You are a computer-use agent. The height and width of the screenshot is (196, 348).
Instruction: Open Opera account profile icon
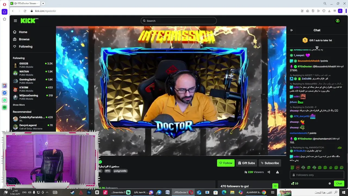tap(340, 11)
